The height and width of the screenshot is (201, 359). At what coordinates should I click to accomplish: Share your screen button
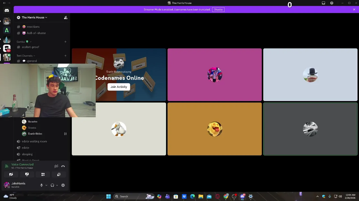coord(27,174)
